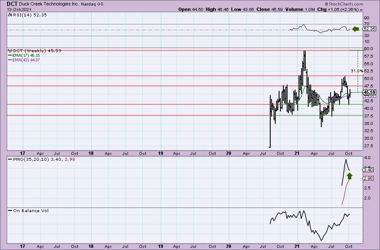The image size is (380, 250).
Task: Click the 4.0 PMO axis label
Action: click(x=367, y=158)
